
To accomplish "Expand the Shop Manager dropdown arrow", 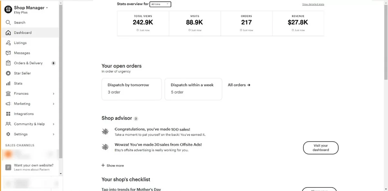I will 47,8.
